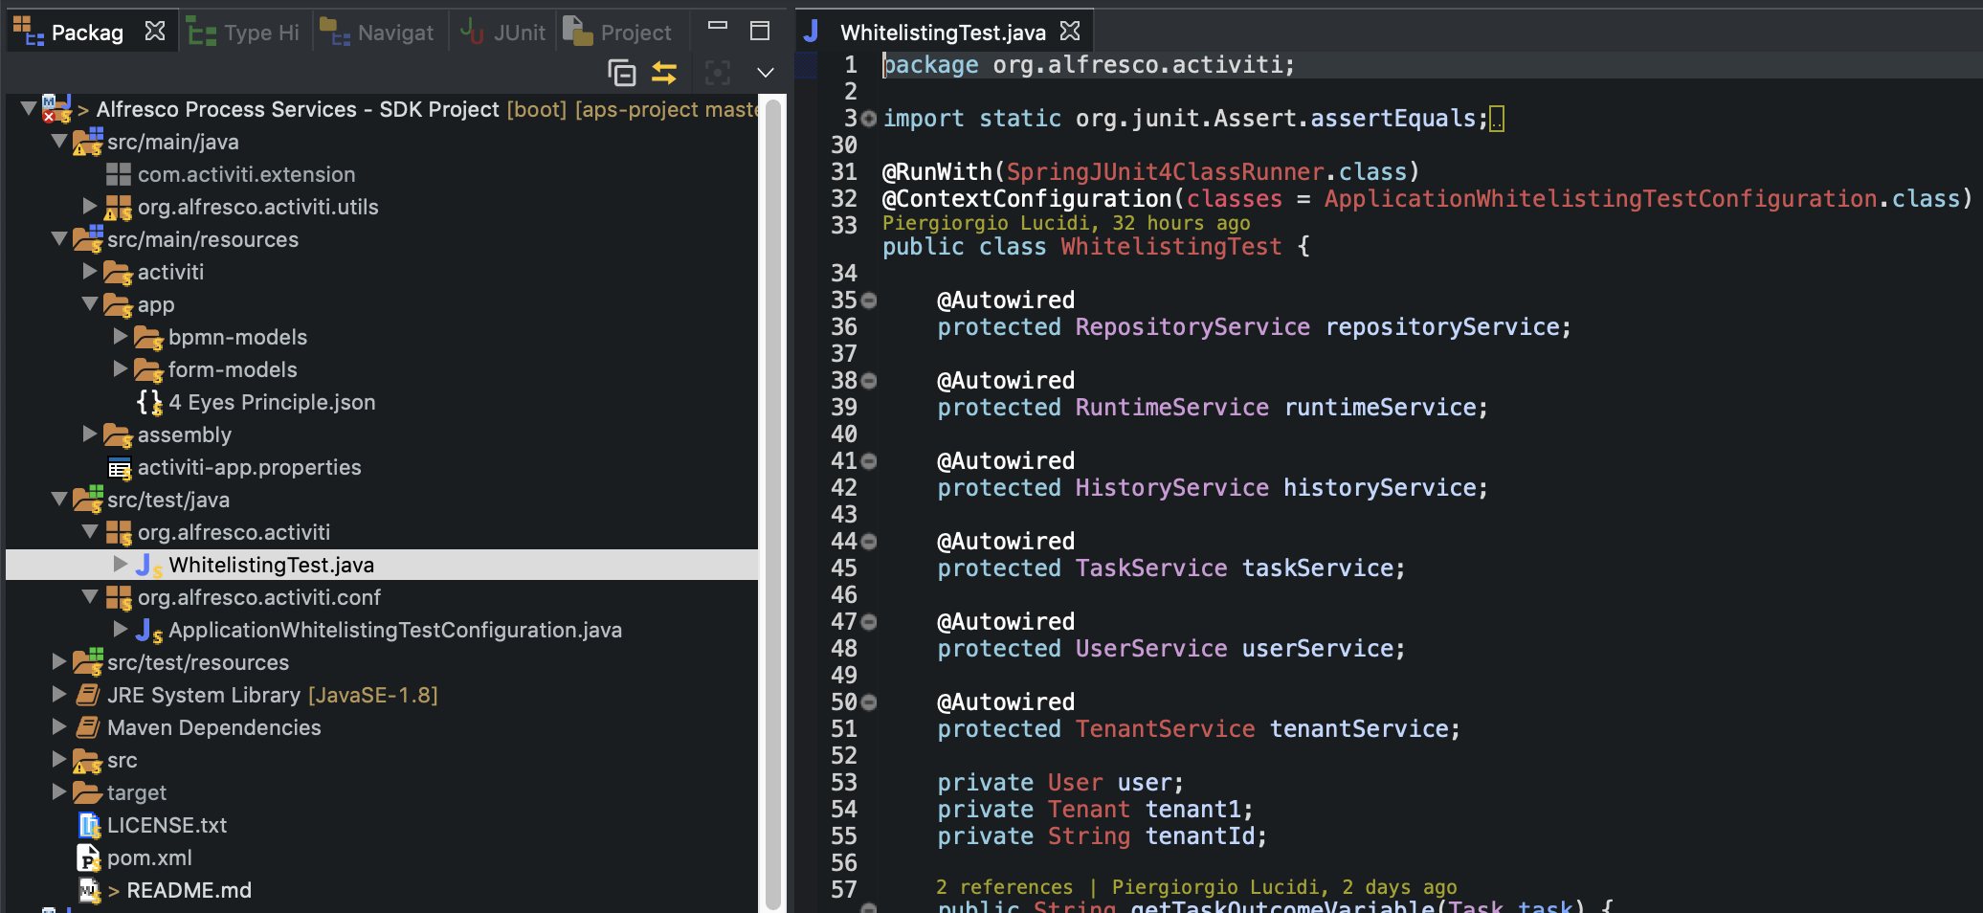
Task: Click the 'Piergiorgio Lucidi, 32 hours ago' annotation
Action: 1066,222
